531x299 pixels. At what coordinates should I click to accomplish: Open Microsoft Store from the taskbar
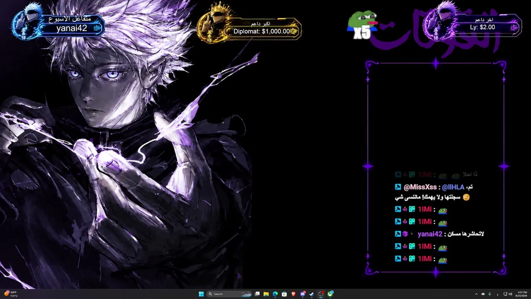[284, 294]
